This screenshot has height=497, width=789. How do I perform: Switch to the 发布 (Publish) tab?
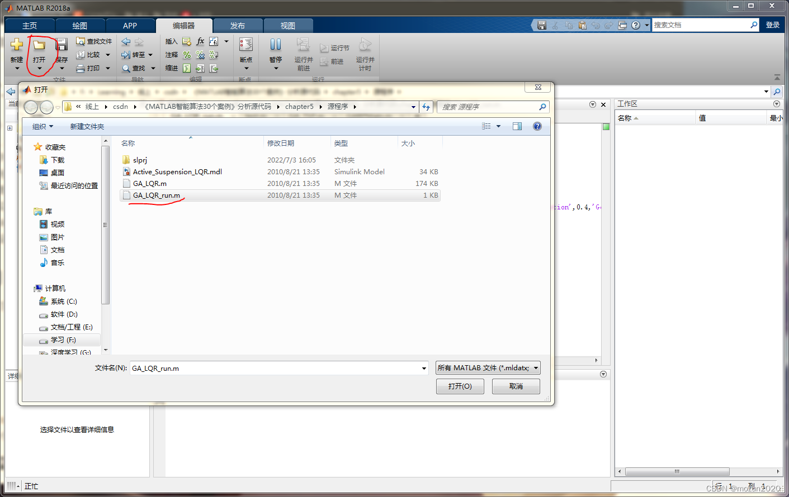click(x=238, y=26)
